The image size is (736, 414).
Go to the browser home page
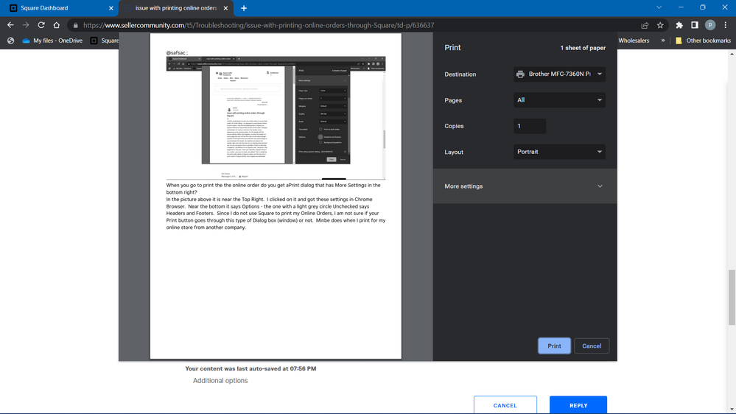[57, 25]
